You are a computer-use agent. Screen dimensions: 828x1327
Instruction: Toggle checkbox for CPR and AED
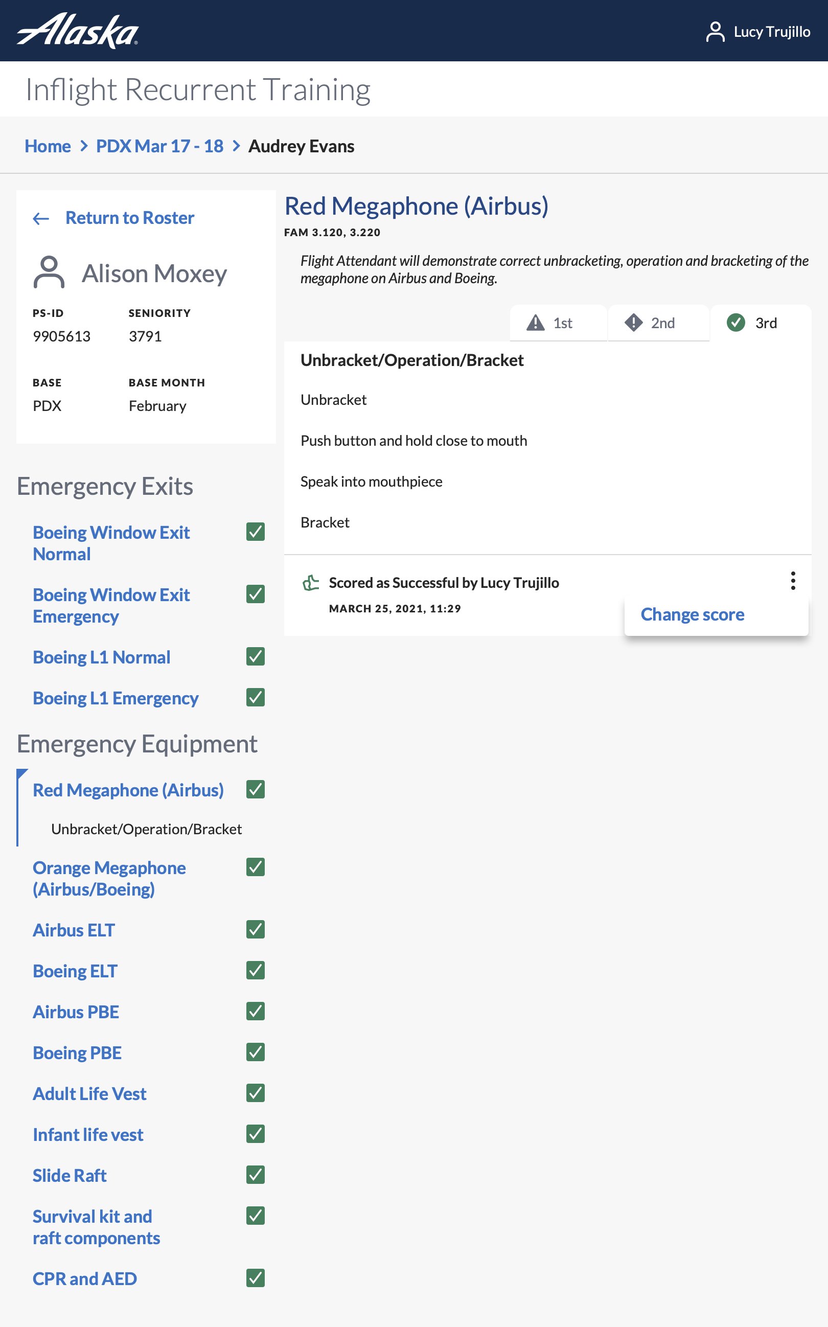coord(256,1278)
